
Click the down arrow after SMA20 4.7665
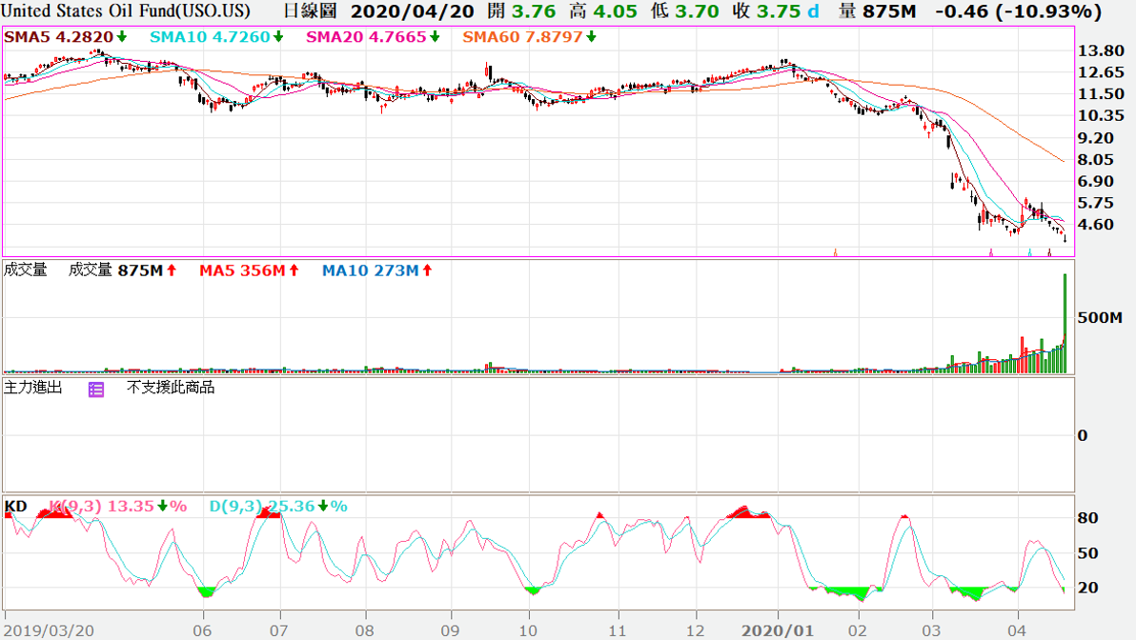(x=435, y=37)
